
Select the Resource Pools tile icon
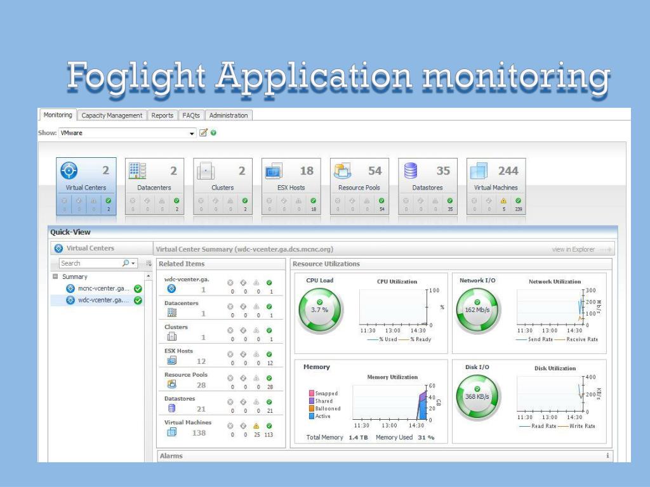pos(342,170)
